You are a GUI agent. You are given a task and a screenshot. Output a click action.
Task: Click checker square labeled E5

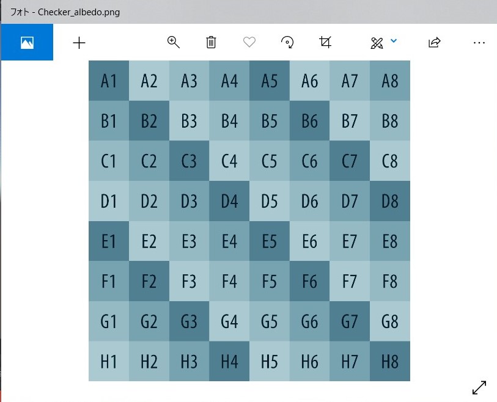coord(270,241)
